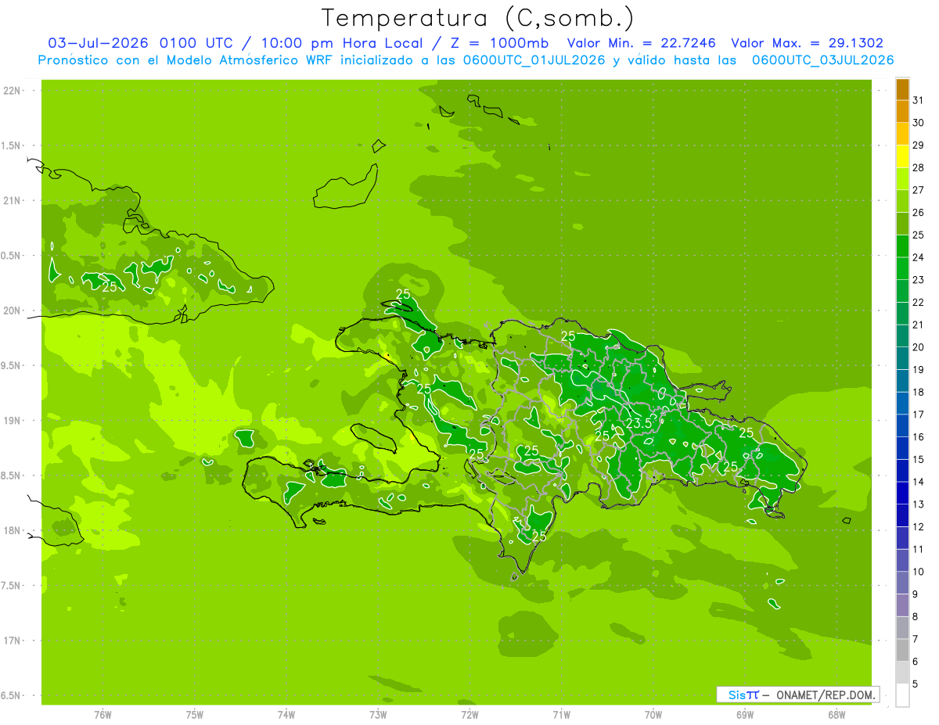This screenshot has width=939, height=725.
Task: Click the "ONAMET/REP.DOM." credit label
Action: pos(826,694)
